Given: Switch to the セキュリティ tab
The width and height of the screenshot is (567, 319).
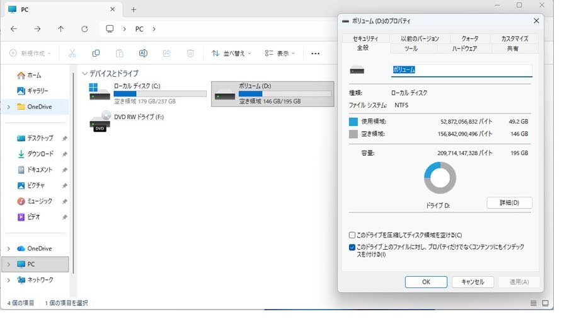Looking at the screenshot, I should [365, 38].
